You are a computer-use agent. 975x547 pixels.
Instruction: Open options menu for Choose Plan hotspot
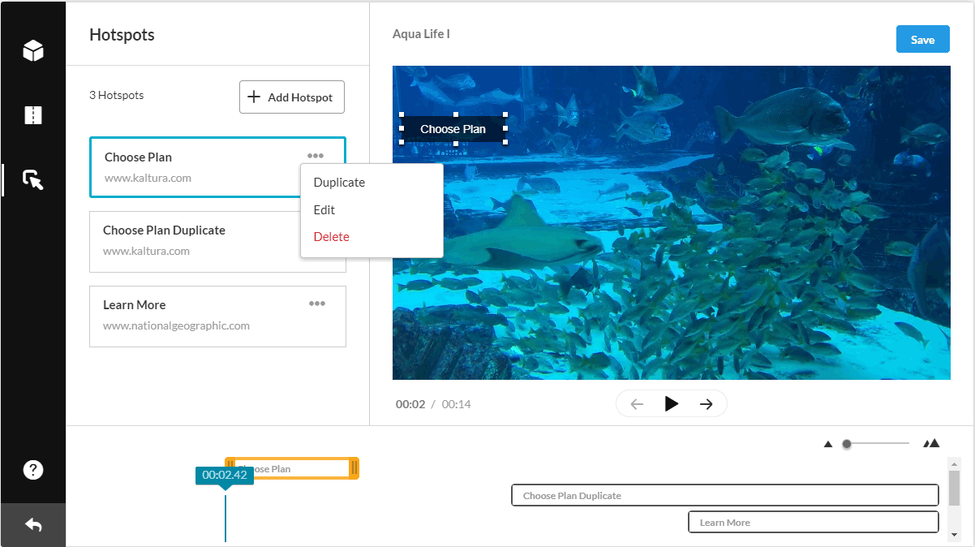tap(316, 156)
